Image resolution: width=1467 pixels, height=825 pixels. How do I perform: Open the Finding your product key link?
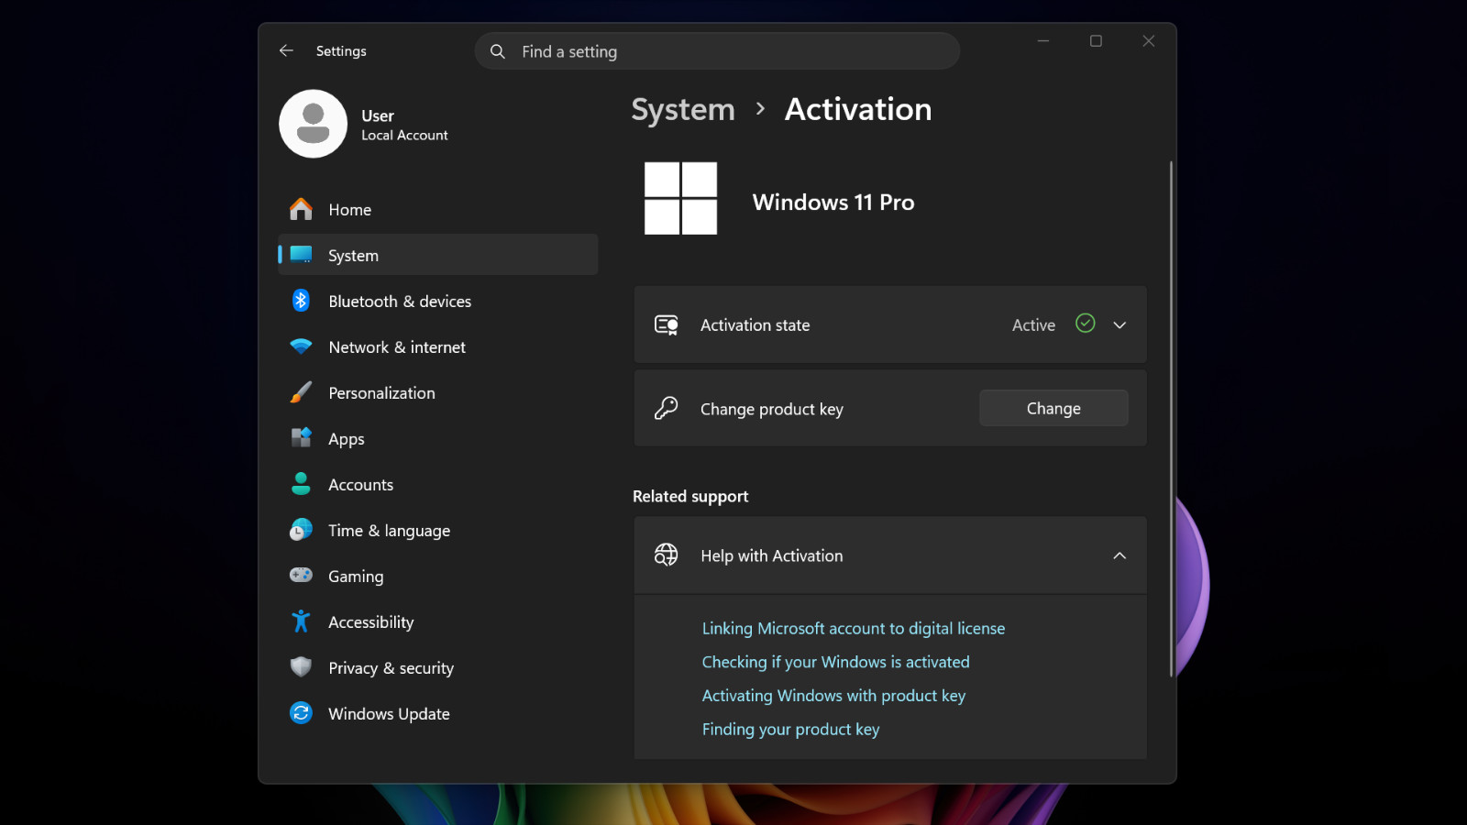coord(790,729)
